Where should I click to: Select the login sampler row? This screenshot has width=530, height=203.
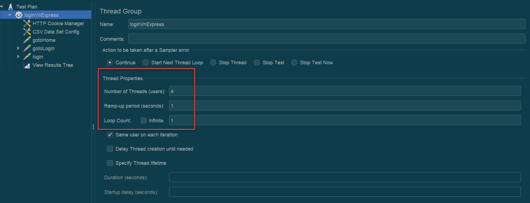38,57
